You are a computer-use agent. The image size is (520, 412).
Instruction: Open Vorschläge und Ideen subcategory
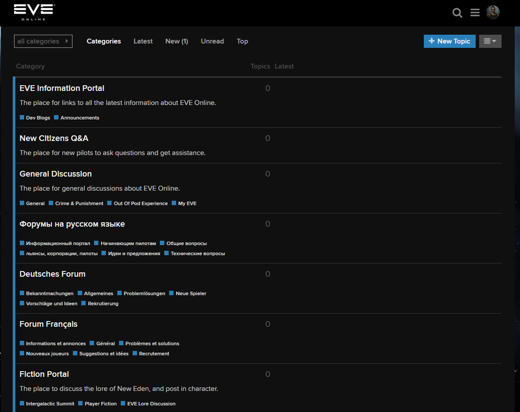pyautogui.click(x=48, y=304)
